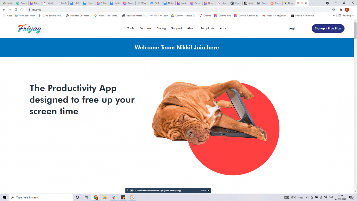Click the Login link
Screen dimensions: 357x201
pyautogui.click(x=292, y=28)
